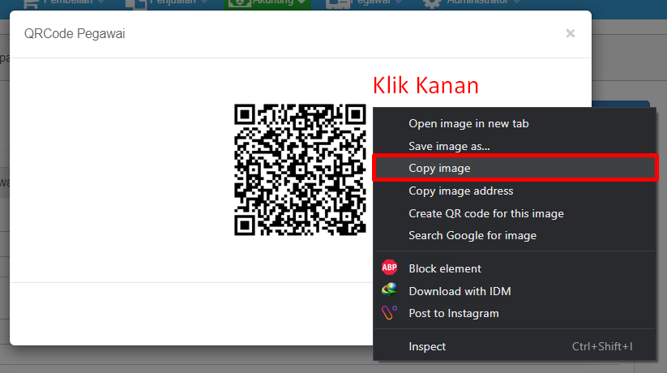Select Search Google for image
The width and height of the screenshot is (667, 373).
pyautogui.click(x=515, y=235)
